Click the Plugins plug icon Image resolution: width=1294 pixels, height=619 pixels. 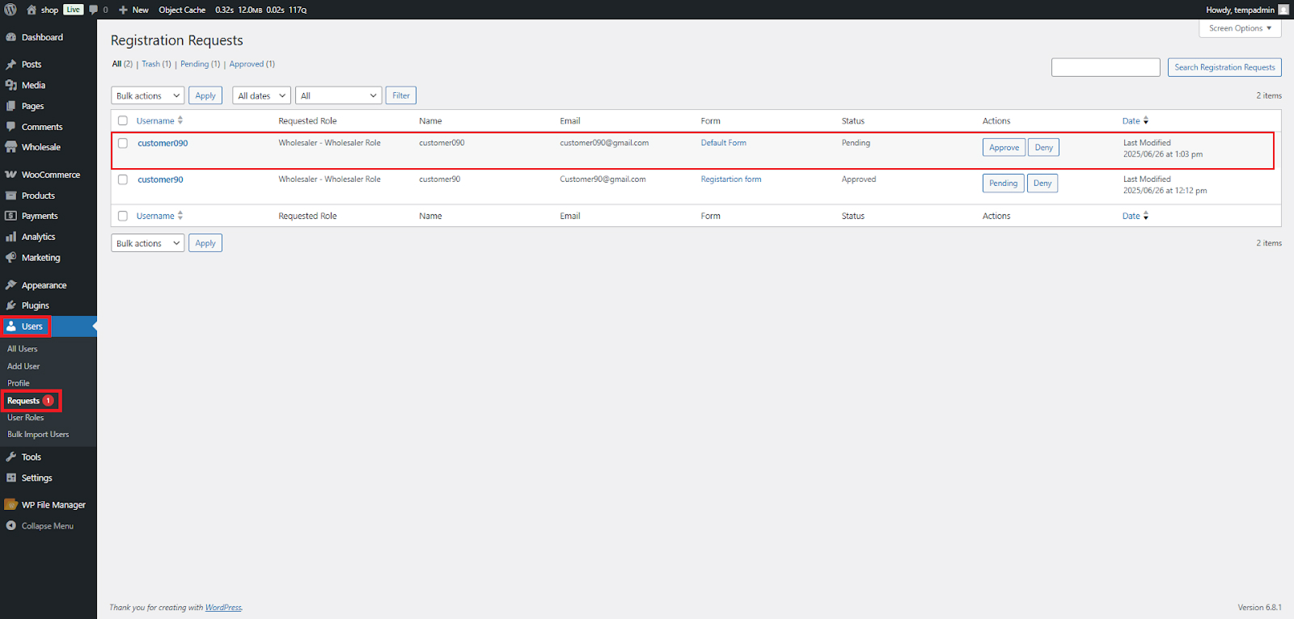coord(11,305)
